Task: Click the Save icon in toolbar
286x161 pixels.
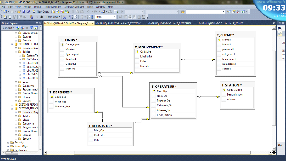Action: (24, 11)
